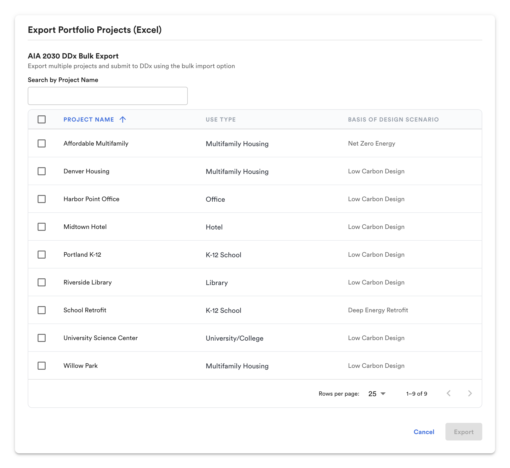Click Basis of Design Scenario column header
Image resolution: width=510 pixels, height=468 pixels.
pos(393,119)
